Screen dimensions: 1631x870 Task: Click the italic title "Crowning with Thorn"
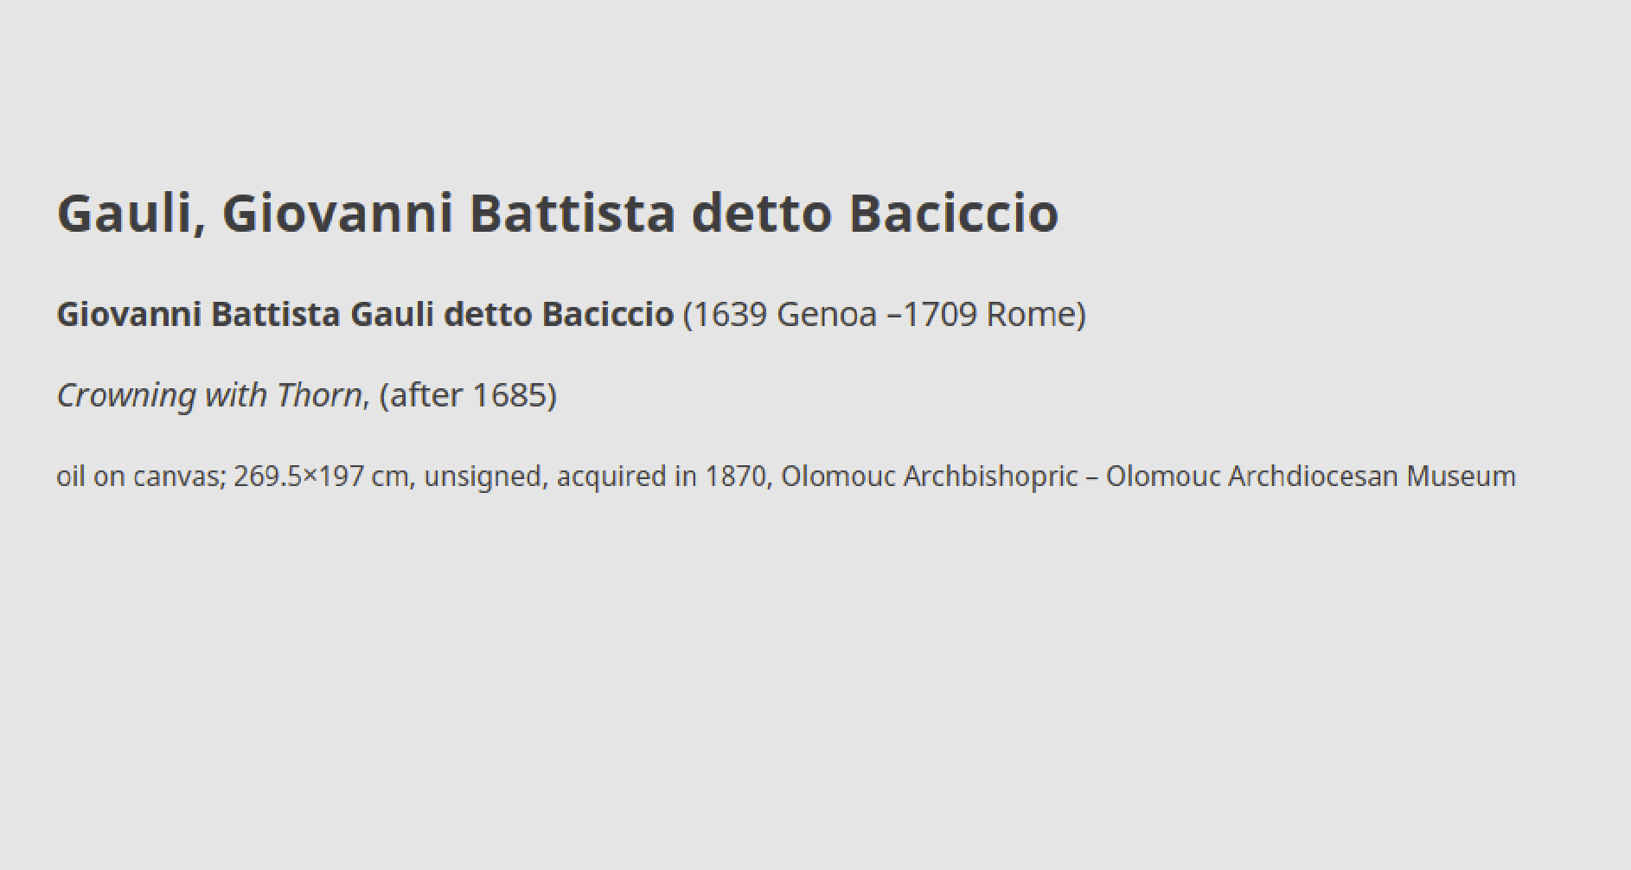point(209,395)
